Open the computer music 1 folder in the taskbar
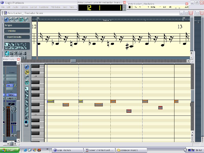The image size is (204, 153). click(130, 150)
